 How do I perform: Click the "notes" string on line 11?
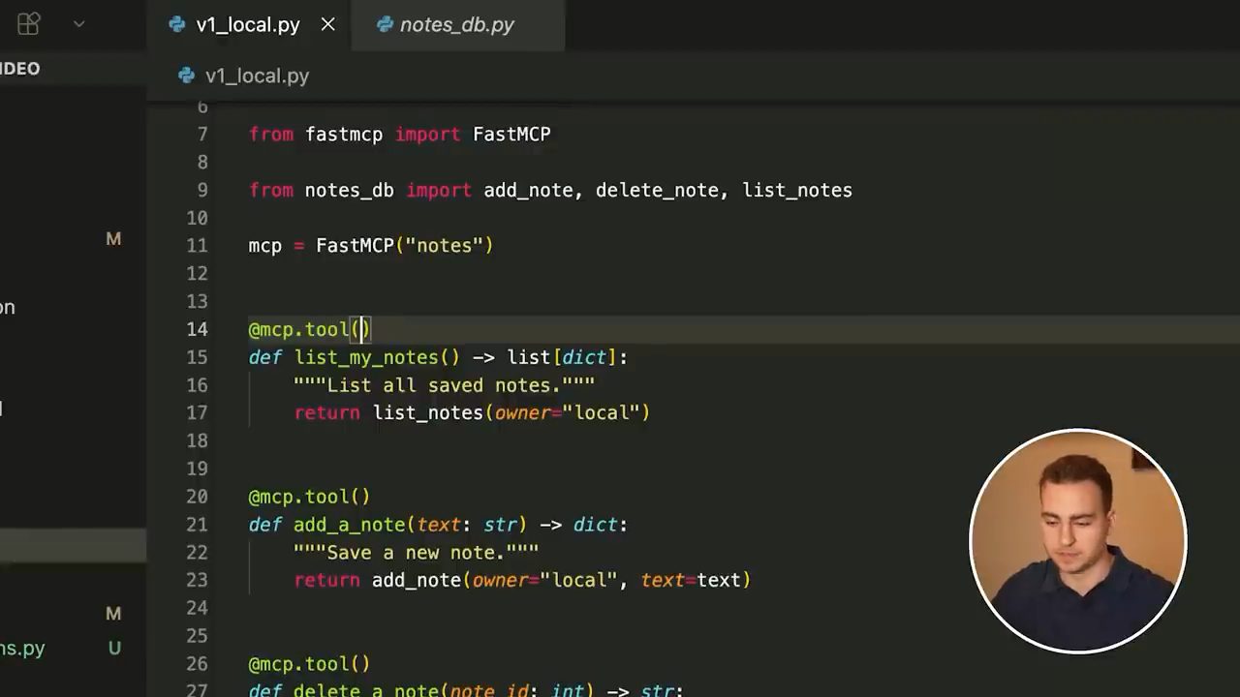[x=444, y=246]
